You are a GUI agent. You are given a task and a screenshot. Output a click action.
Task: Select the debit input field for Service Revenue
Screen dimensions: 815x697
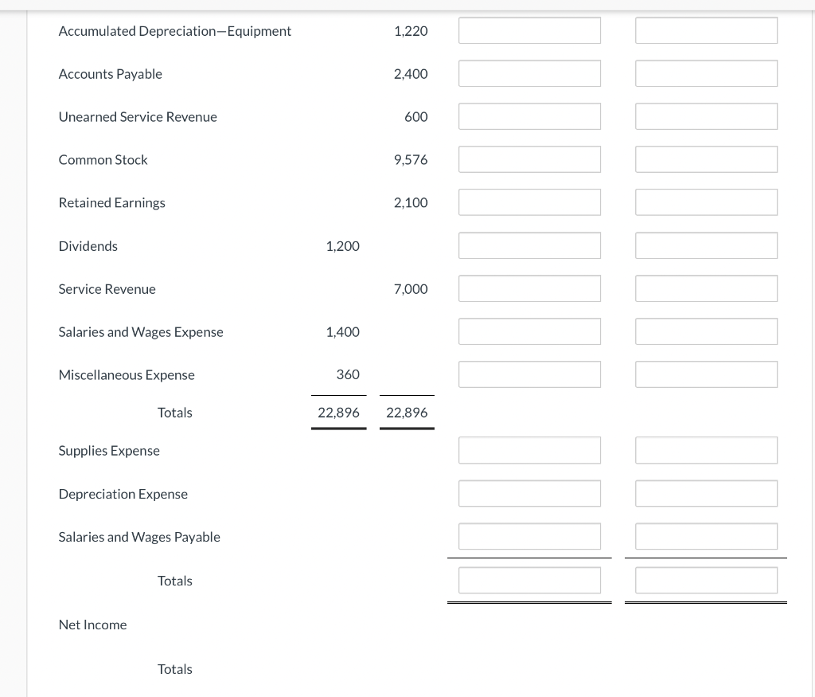click(529, 288)
